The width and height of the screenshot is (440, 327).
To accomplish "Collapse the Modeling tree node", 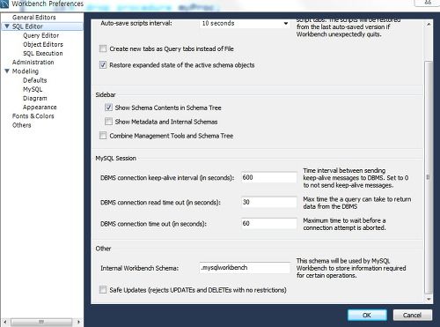I will click(7, 71).
